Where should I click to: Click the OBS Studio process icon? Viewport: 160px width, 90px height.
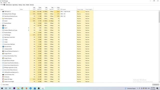click(3, 11)
